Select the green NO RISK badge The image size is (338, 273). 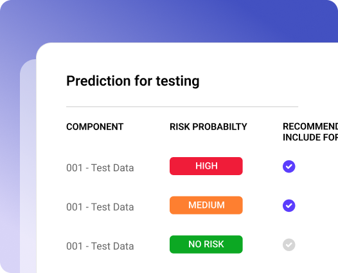click(206, 244)
